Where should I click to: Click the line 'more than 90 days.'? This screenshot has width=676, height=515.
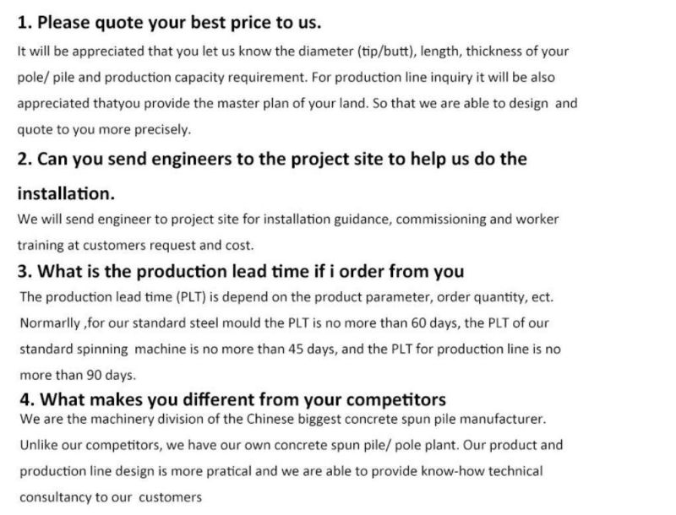tap(78, 375)
